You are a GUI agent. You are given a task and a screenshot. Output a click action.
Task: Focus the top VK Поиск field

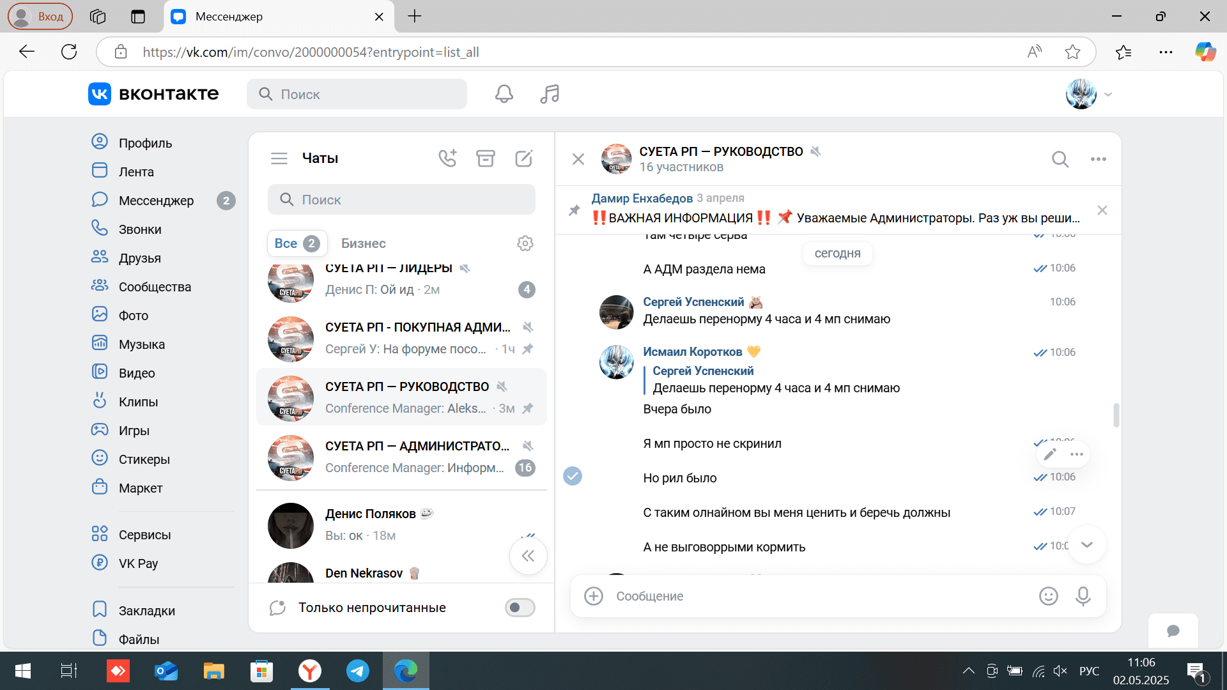tap(357, 94)
